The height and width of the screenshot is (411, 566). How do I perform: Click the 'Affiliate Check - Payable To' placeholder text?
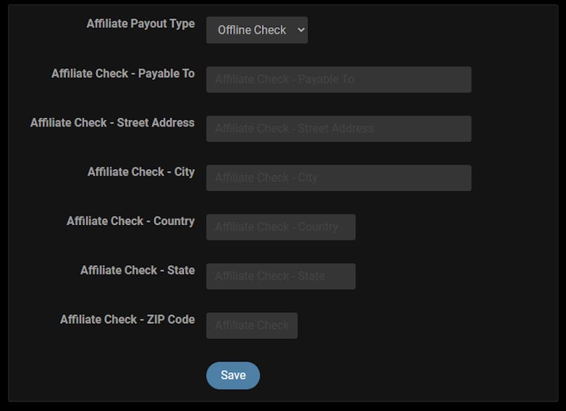click(x=284, y=79)
